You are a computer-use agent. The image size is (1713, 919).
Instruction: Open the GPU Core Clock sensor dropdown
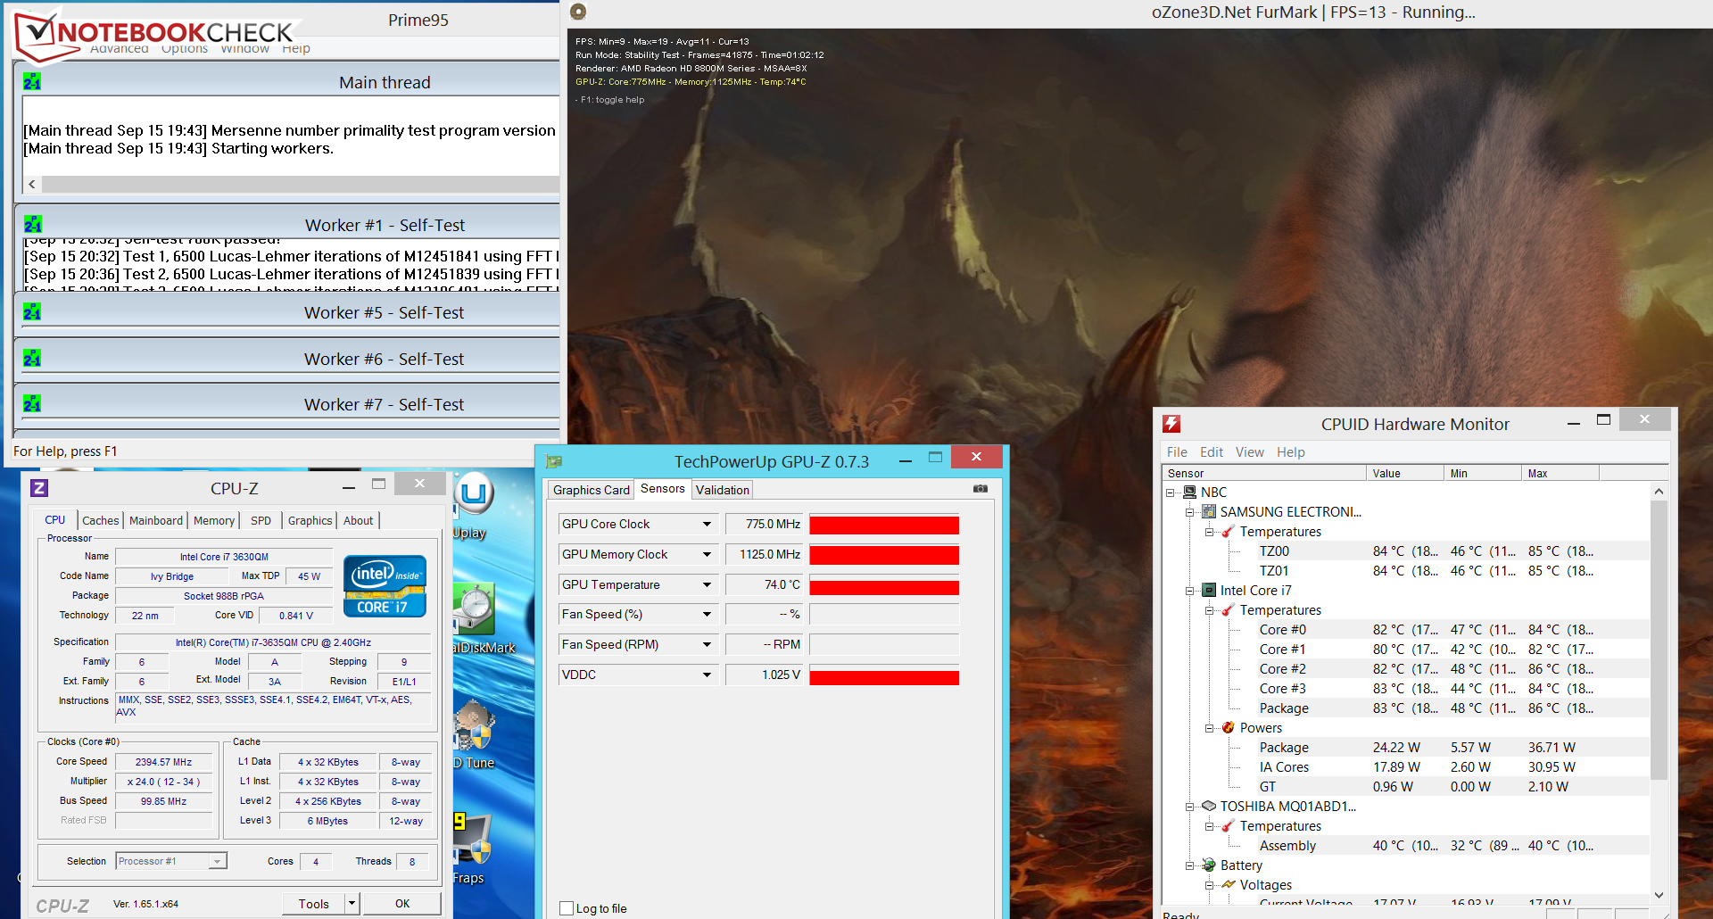click(x=707, y=524)
